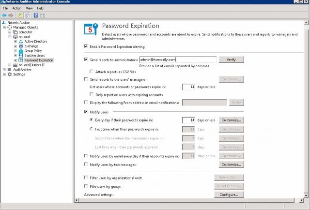Expand the AuditArchive node

[x=4, y=70]
